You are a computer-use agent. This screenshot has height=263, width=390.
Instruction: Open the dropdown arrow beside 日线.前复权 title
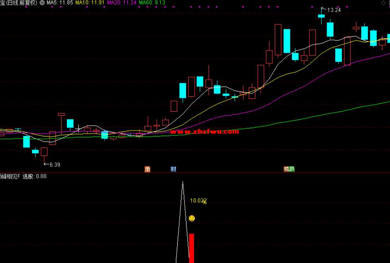(42, 3)
